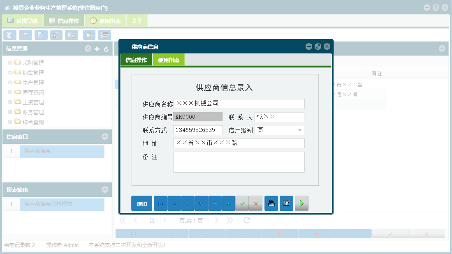452x254 pixels.
Task: Click the refresh icon in 信息管理 header
Action: [106, 49]
